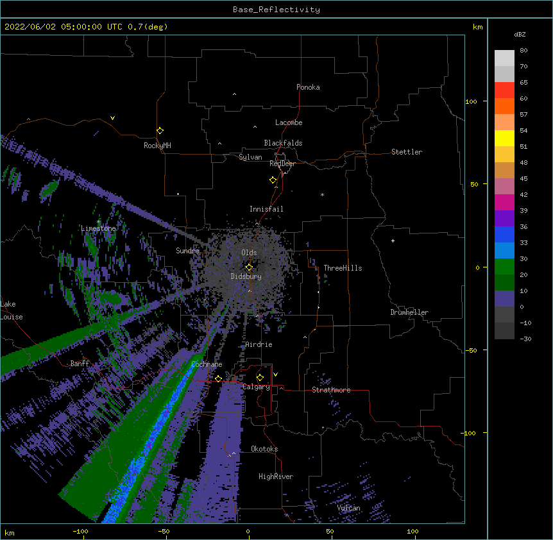Click the km unit label at bottom left

point(10,533)
